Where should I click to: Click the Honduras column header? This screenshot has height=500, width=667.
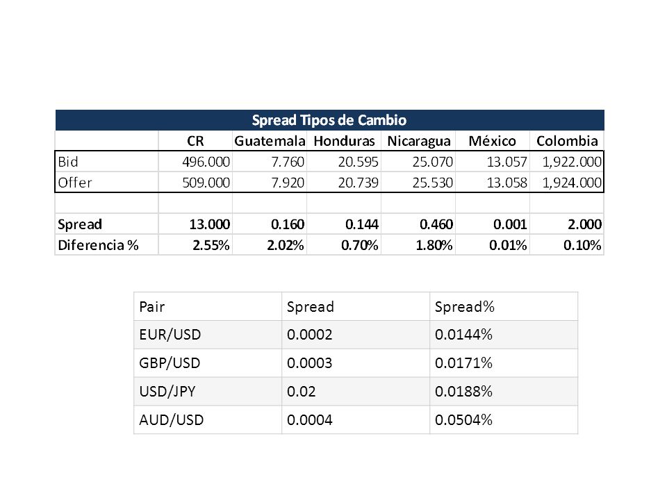click(344, 141)
